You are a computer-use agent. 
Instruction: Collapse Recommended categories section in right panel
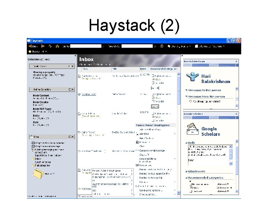(x=186, y=178)
